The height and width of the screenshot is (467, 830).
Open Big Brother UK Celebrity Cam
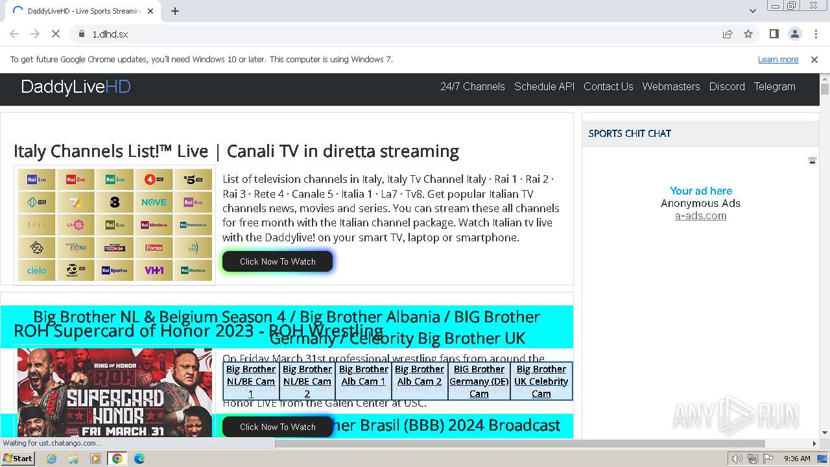[541, 381]
